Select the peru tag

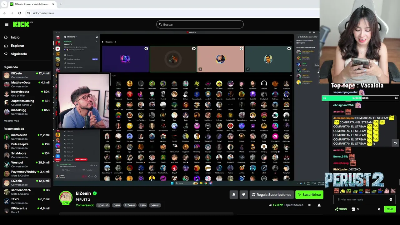coord(117,205)
